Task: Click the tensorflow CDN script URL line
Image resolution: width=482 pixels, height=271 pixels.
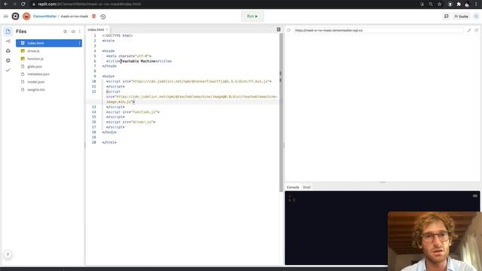Action: 189,81
